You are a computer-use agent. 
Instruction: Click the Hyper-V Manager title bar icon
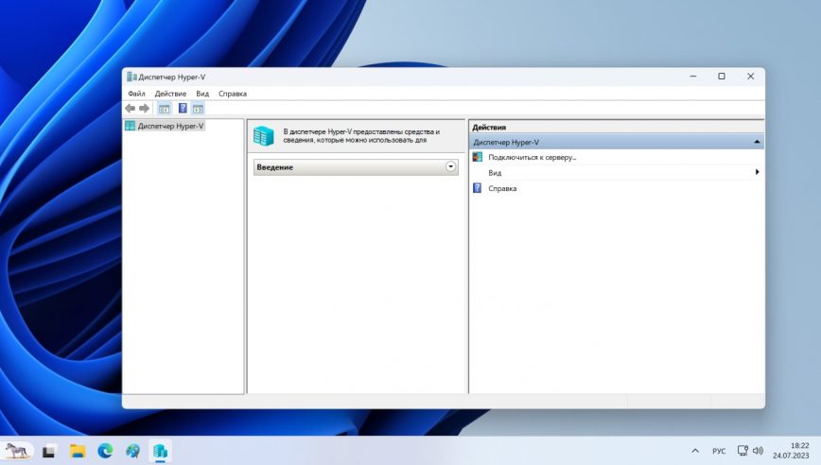131,77
